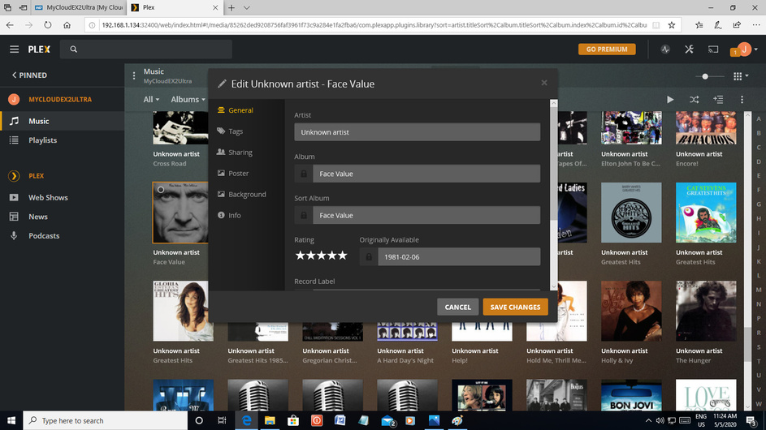The image size is (766, 430).
Task: Open Plex settings tools icon
Action: [690, 49]
